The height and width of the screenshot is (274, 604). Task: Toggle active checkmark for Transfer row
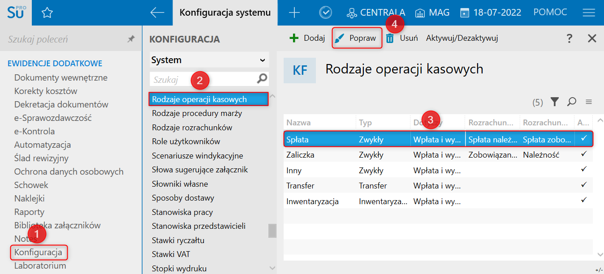(x=583, y=185)
